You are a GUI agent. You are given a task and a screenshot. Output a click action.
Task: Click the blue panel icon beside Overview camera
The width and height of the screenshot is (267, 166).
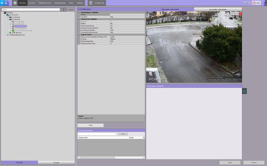tap(244, 91)
